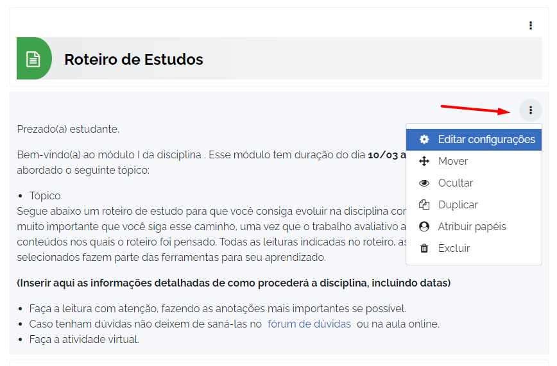
Task: Click the user icon for Atribuir papéis
Action: click(x=424, y=227)
